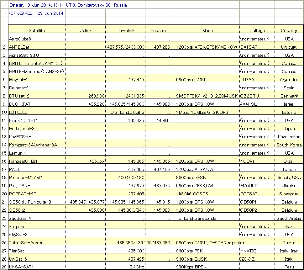Click the Russia, USA country cell

tap(289, 176)
